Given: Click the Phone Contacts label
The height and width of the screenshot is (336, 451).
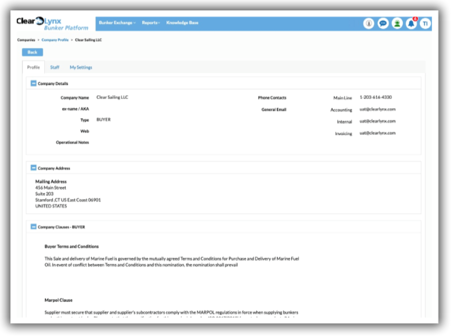Looking at the screenshot, I should [272, 98].
